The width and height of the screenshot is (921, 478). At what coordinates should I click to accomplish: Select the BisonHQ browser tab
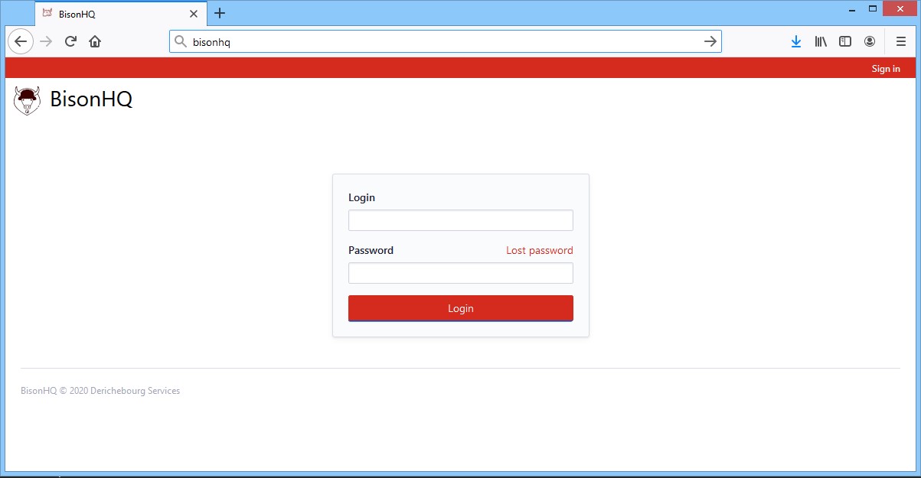click(115, 14)
